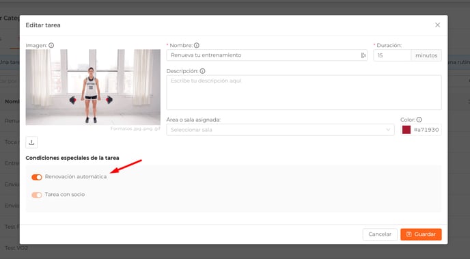Click the hex color code field
Viewport: 470px width, 259px height.
coord(426,130)
